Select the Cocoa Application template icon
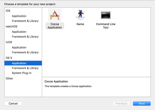The height and width of the screenshot is (110, 155). (55, 15)
